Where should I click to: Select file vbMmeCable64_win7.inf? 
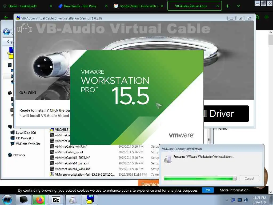73,169
